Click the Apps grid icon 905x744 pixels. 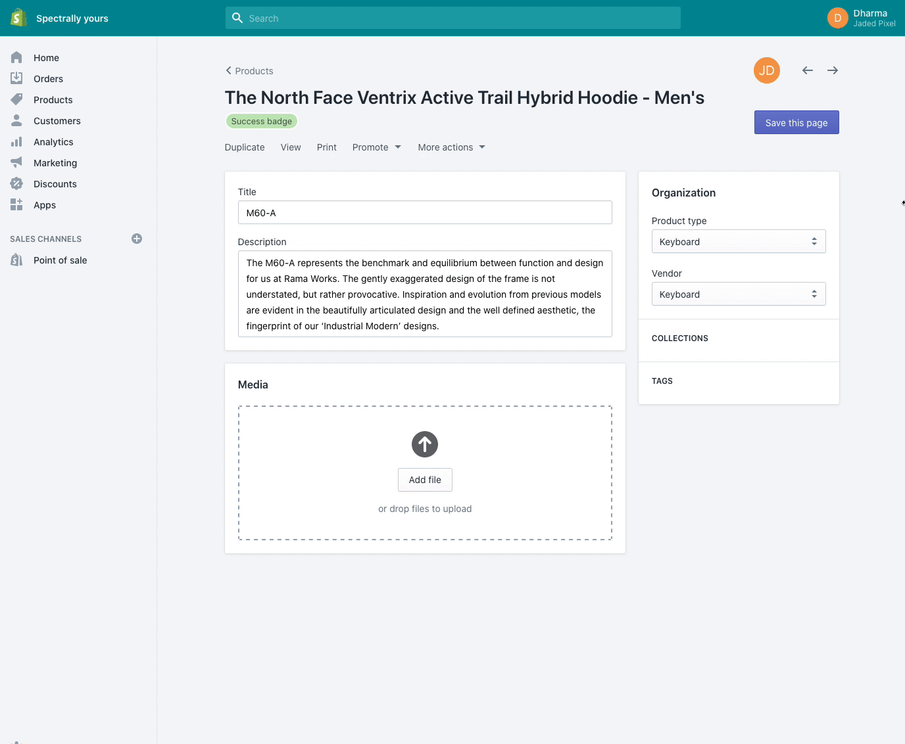pos(16,204)
